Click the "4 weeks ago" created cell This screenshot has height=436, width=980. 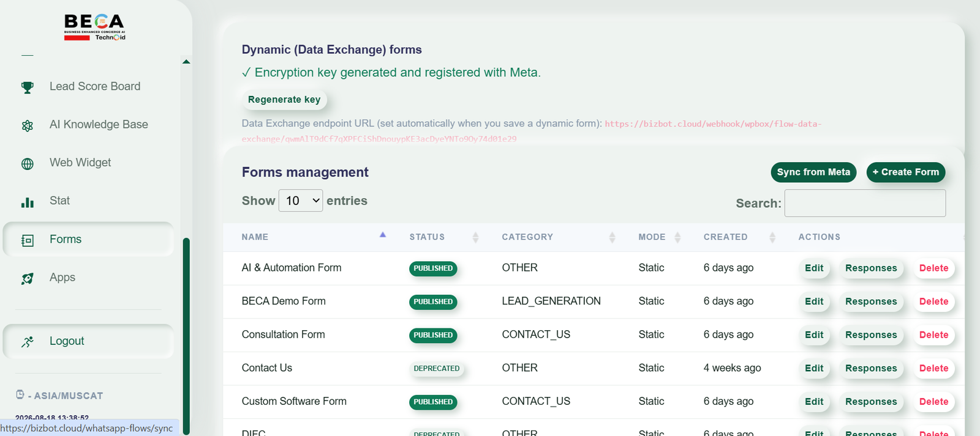[x=732, y=368]
